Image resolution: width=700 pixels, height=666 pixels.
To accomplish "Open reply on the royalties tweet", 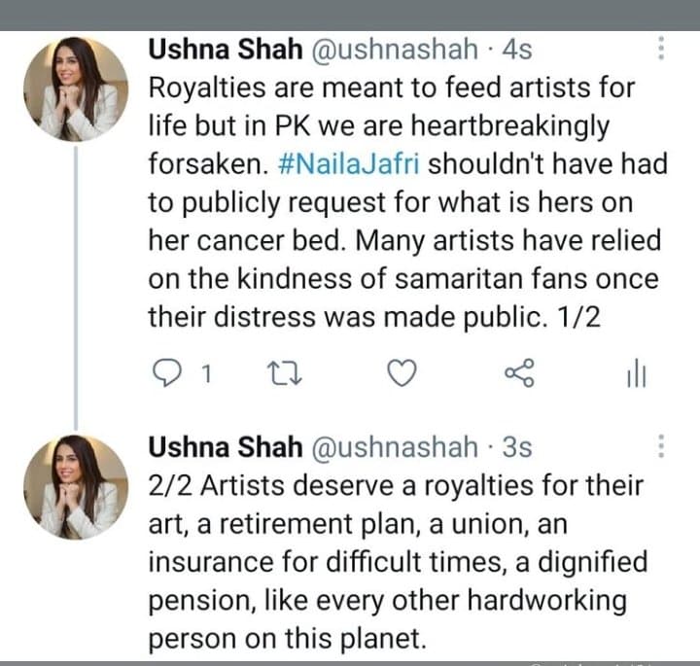I will [167, 372].
